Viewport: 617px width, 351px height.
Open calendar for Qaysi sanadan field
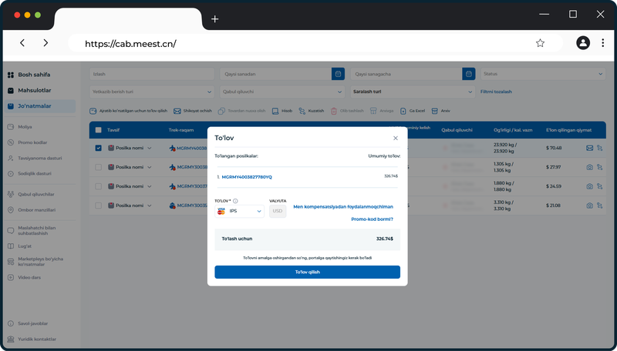[x=338, y=74]
